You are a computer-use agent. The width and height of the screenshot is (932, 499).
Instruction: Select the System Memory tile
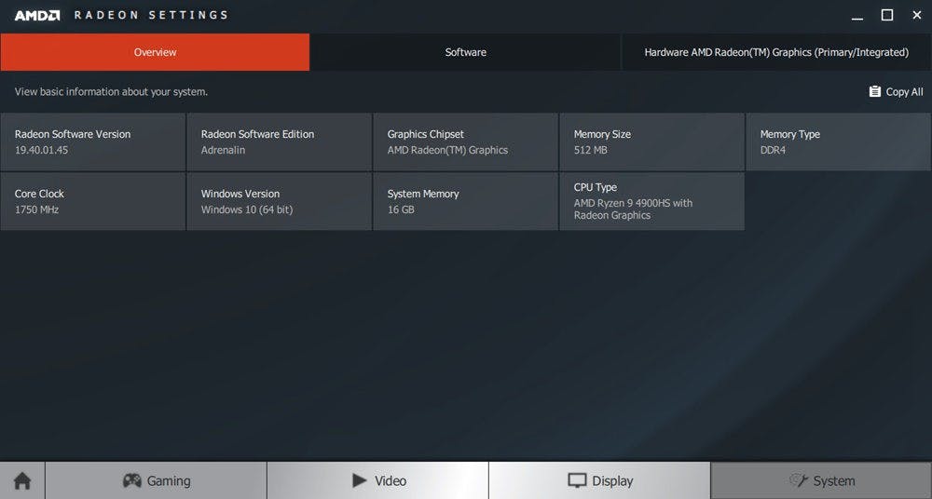coord(465,201)
